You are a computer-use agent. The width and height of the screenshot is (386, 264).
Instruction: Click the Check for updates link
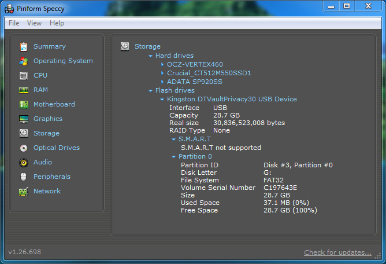click(337, 252)
